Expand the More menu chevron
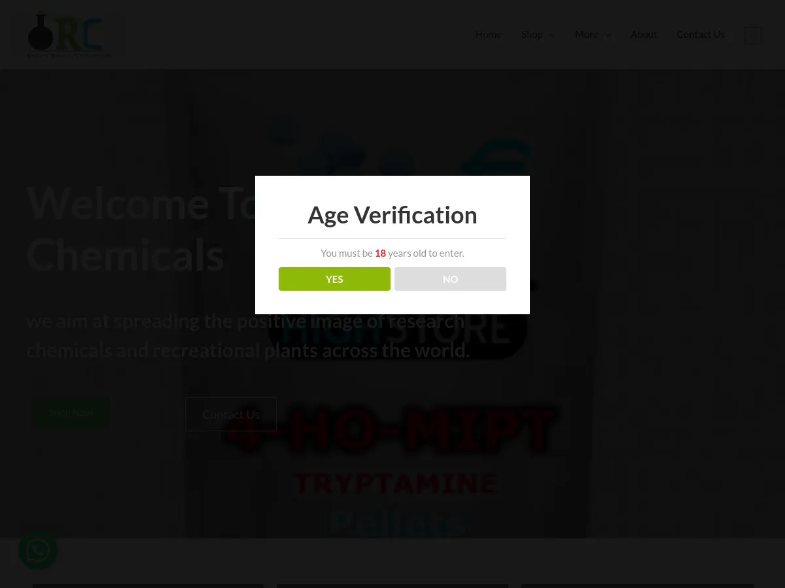Image resolution: width=785 pixels, height=588 pixels. (x=608, y=35)
